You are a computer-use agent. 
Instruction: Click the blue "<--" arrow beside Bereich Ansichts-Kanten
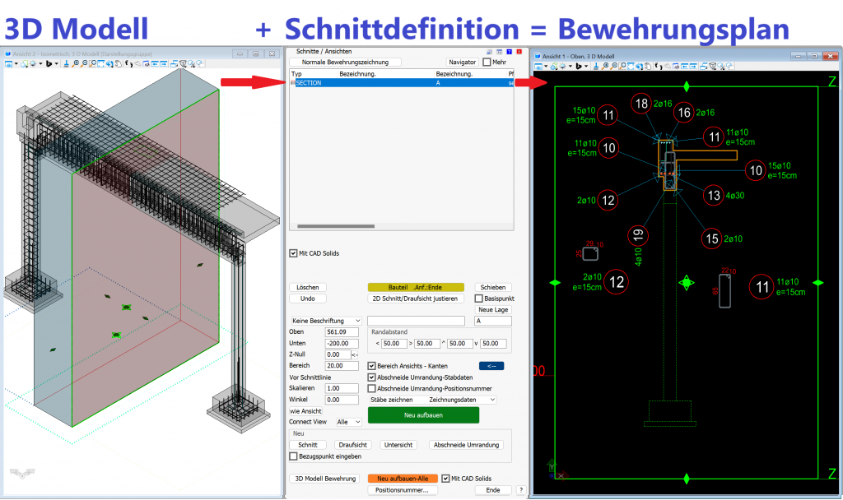click(x=491, y=366)
